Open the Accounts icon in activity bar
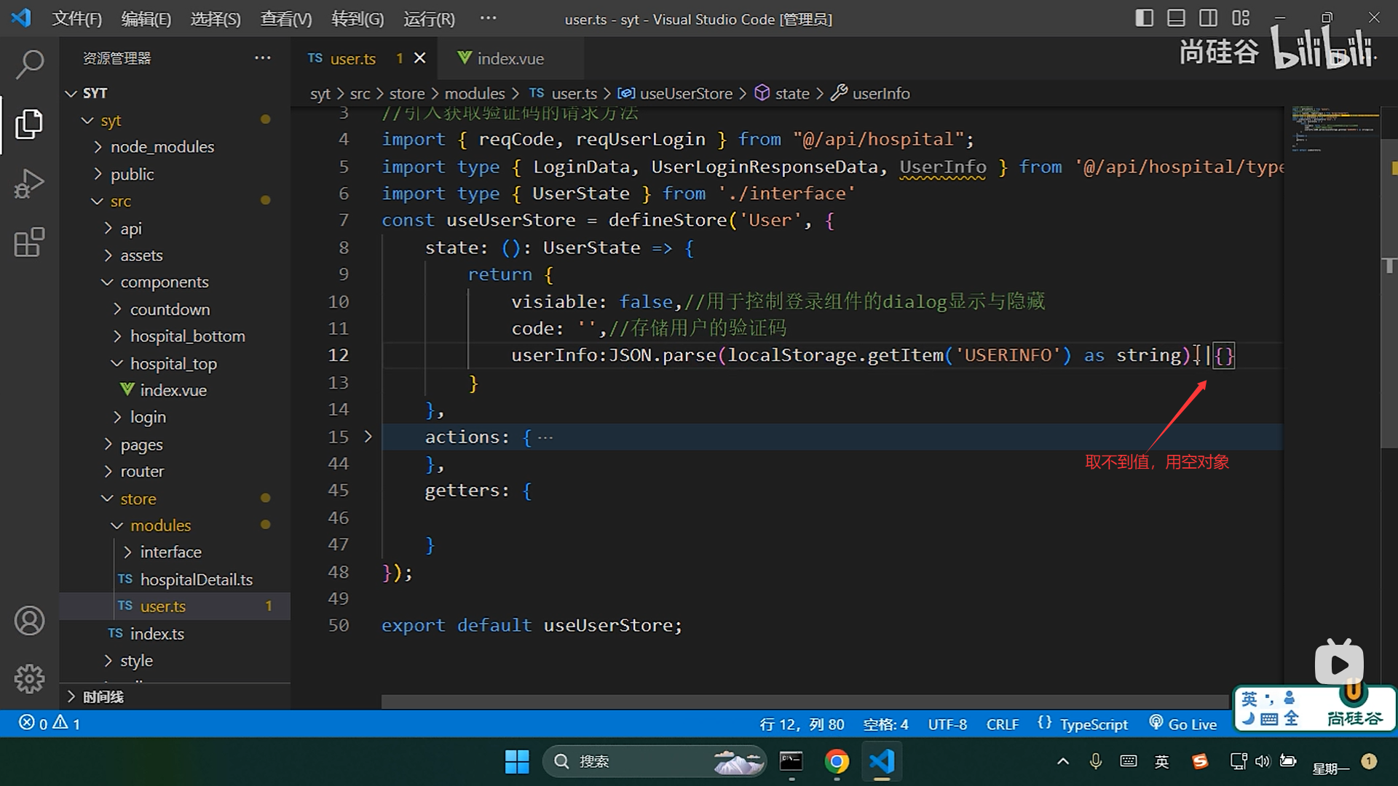The width and height of the screenshot is (1398, 786). pos(29,621)
